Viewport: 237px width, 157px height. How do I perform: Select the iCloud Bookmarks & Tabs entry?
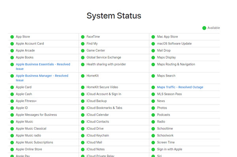point(104,108)
